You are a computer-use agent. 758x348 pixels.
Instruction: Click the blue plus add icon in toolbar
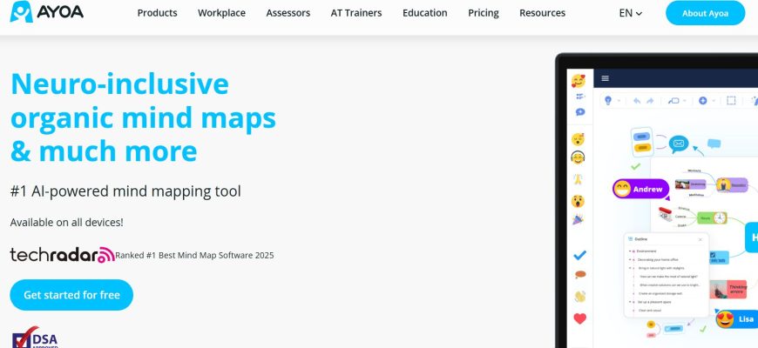coord(702,101)
